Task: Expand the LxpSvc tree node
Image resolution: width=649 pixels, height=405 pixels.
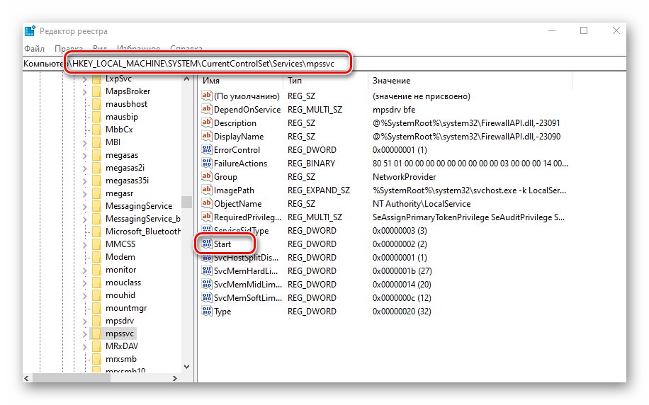Action: coord(85,79)
